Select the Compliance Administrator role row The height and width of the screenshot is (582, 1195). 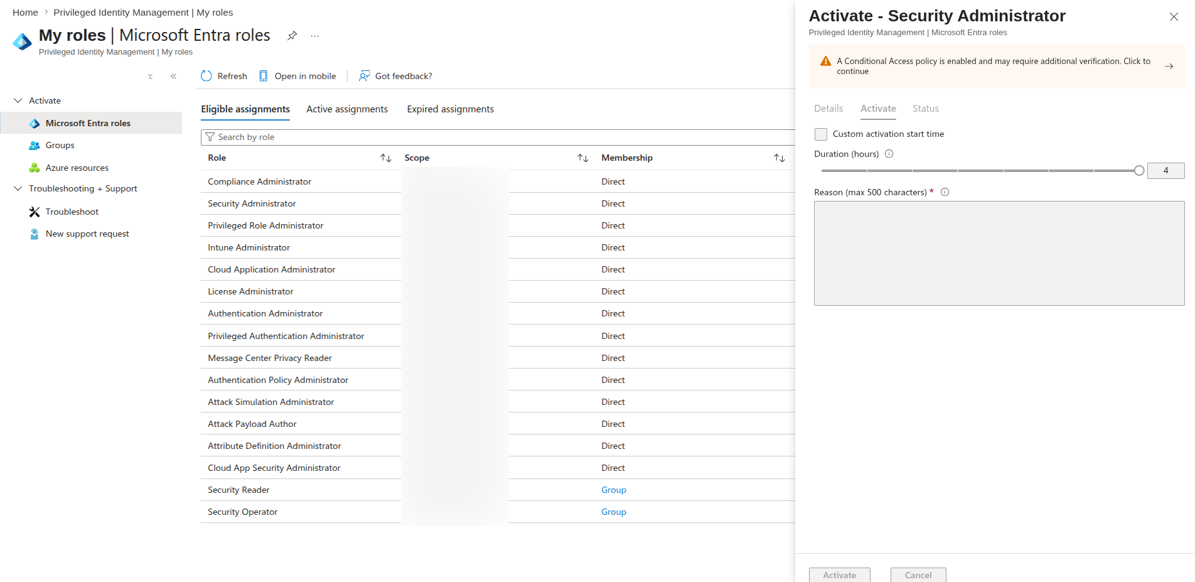coord(498,181)
